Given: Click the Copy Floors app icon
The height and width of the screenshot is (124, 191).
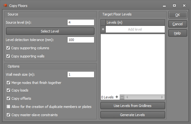Looking at the screenshot, I should coord(5,5).
